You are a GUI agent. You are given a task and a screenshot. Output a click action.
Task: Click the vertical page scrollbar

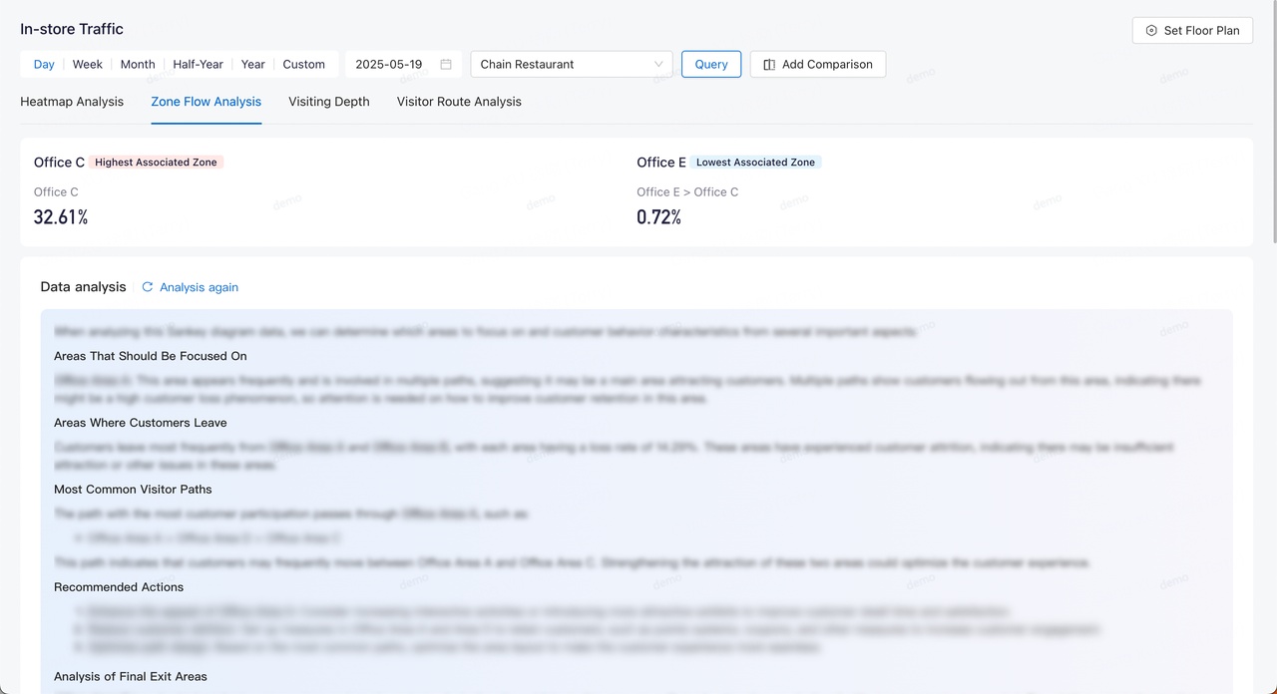tap(1272, 120)
